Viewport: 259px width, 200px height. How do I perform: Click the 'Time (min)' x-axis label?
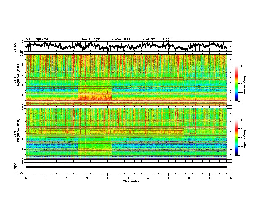131,181
